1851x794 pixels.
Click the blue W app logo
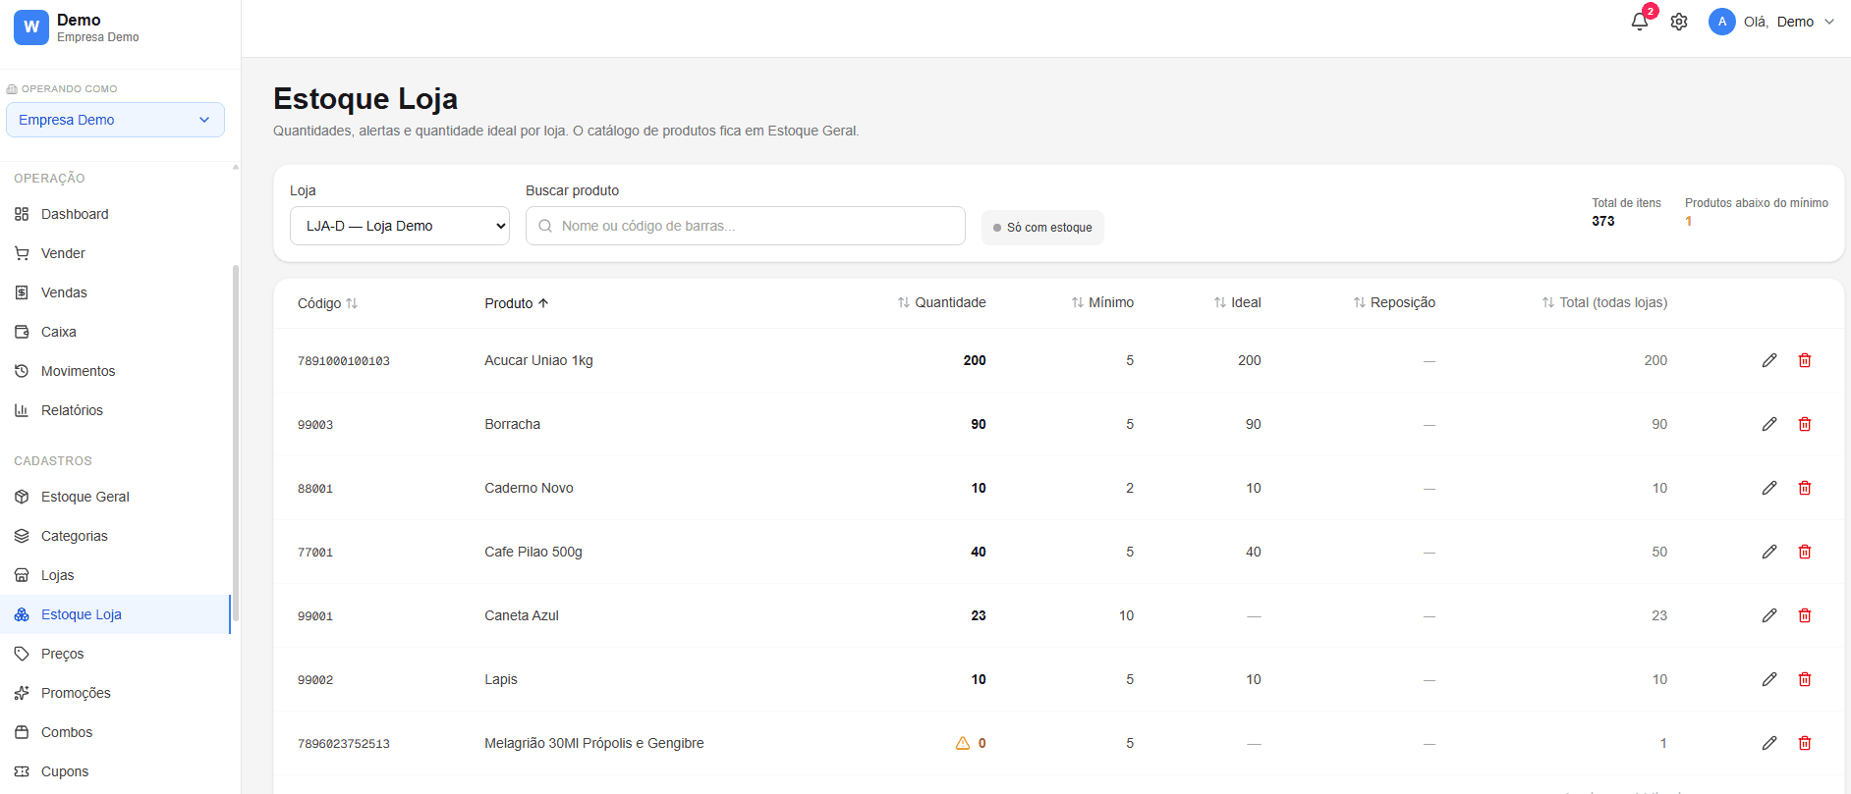(x=31, y=26)
